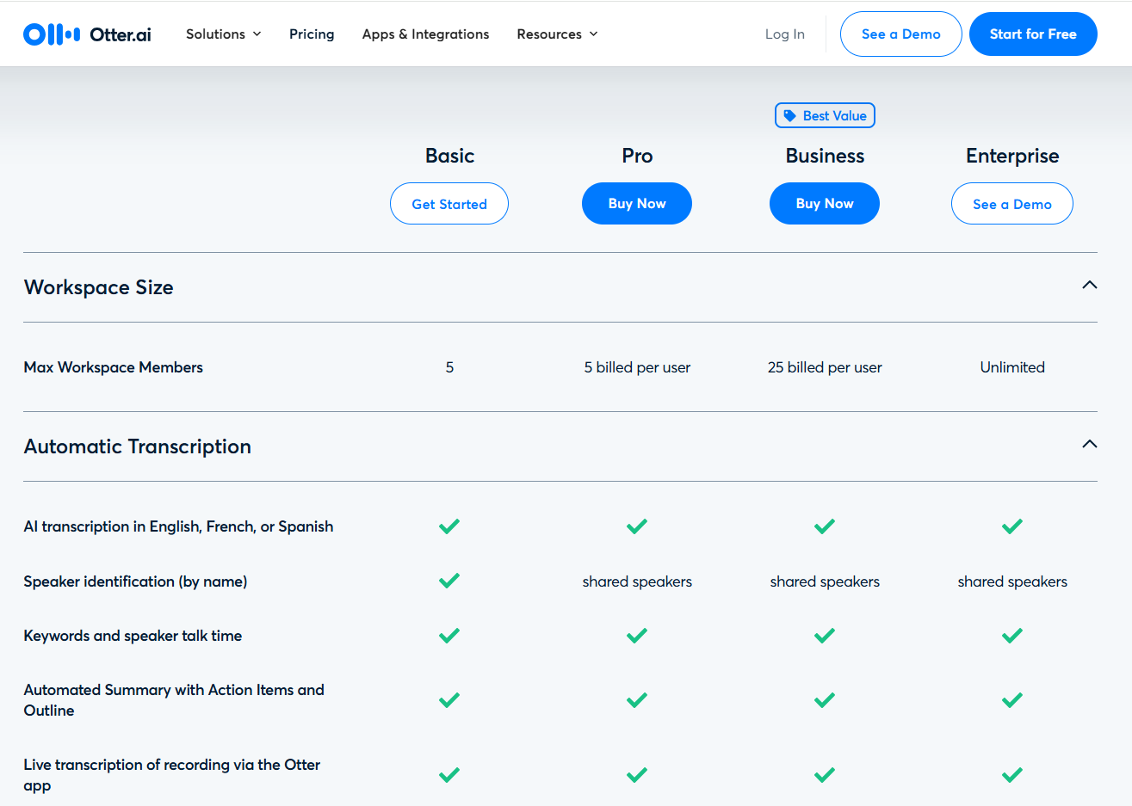Image resolution: width=1132 pixels, height=806 pixels.
Task: Click Basic checkmark for Live transcription row
Action: click(449, 775)
